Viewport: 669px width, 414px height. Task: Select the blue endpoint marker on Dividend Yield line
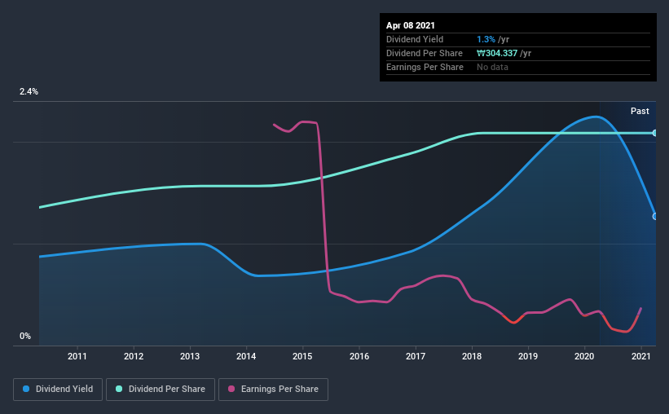coord(654,217)
